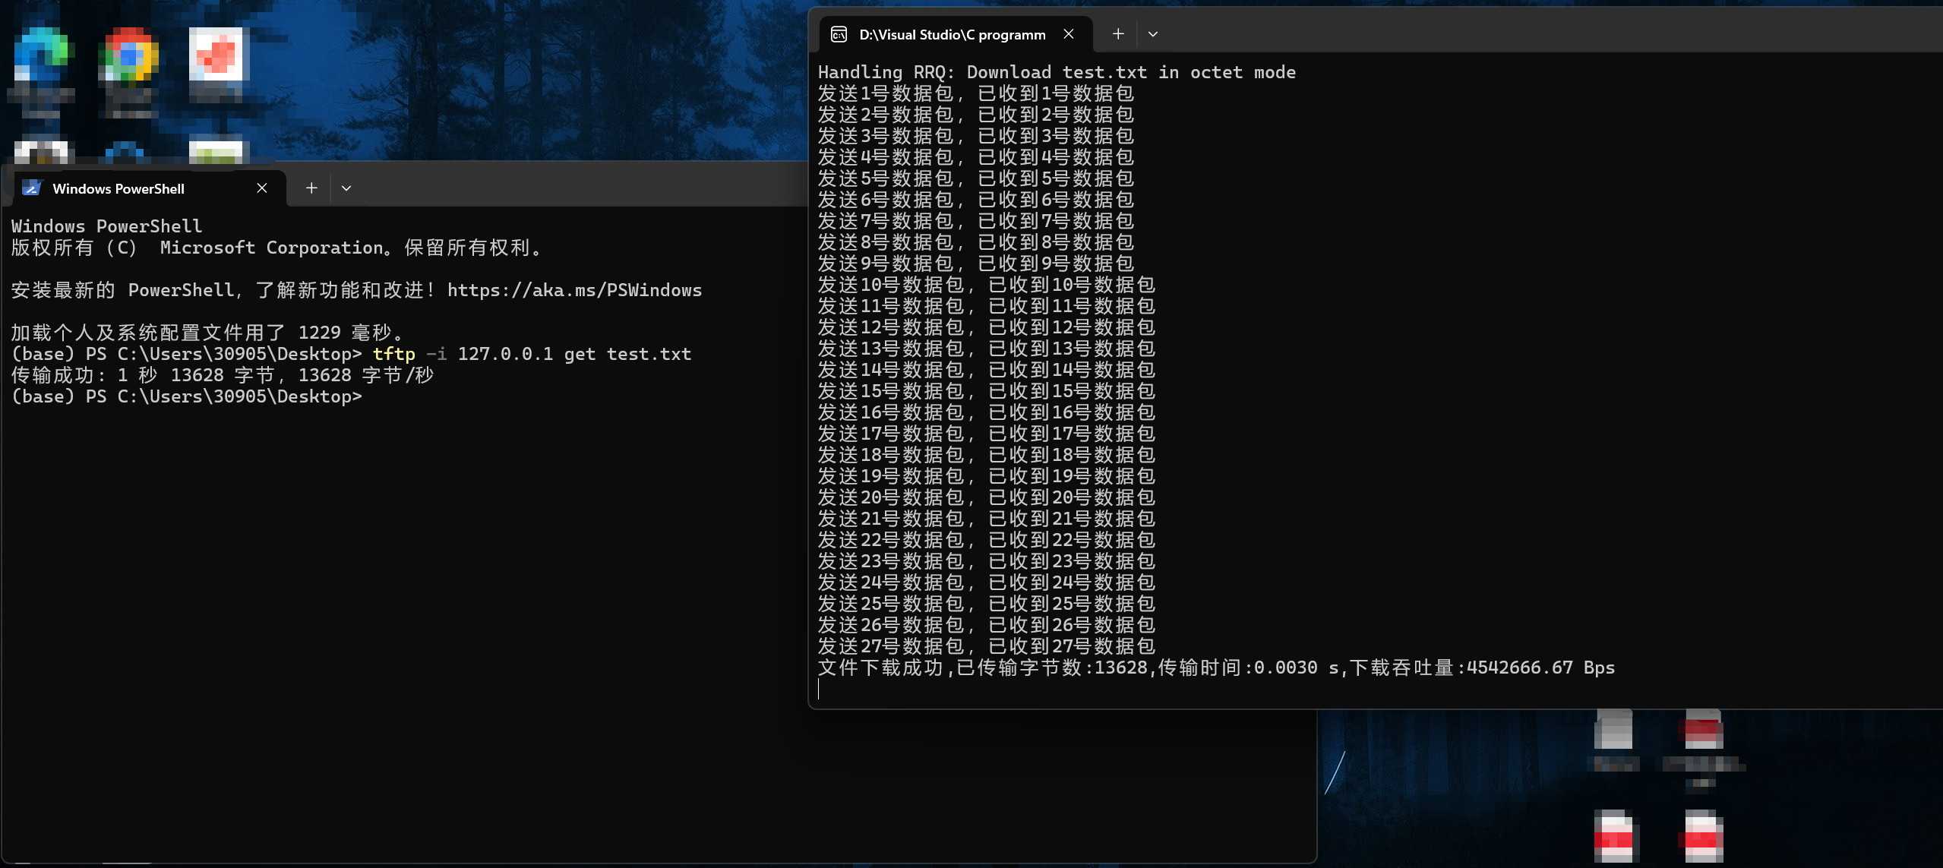The width and height of the screenshot is (1943, 868).
Task: Close the Windows PowerShell tab
Action: coord(262,188)
